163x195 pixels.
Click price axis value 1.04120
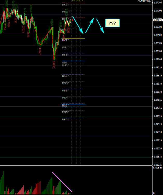pyautogui.click(x=158, y=132)
